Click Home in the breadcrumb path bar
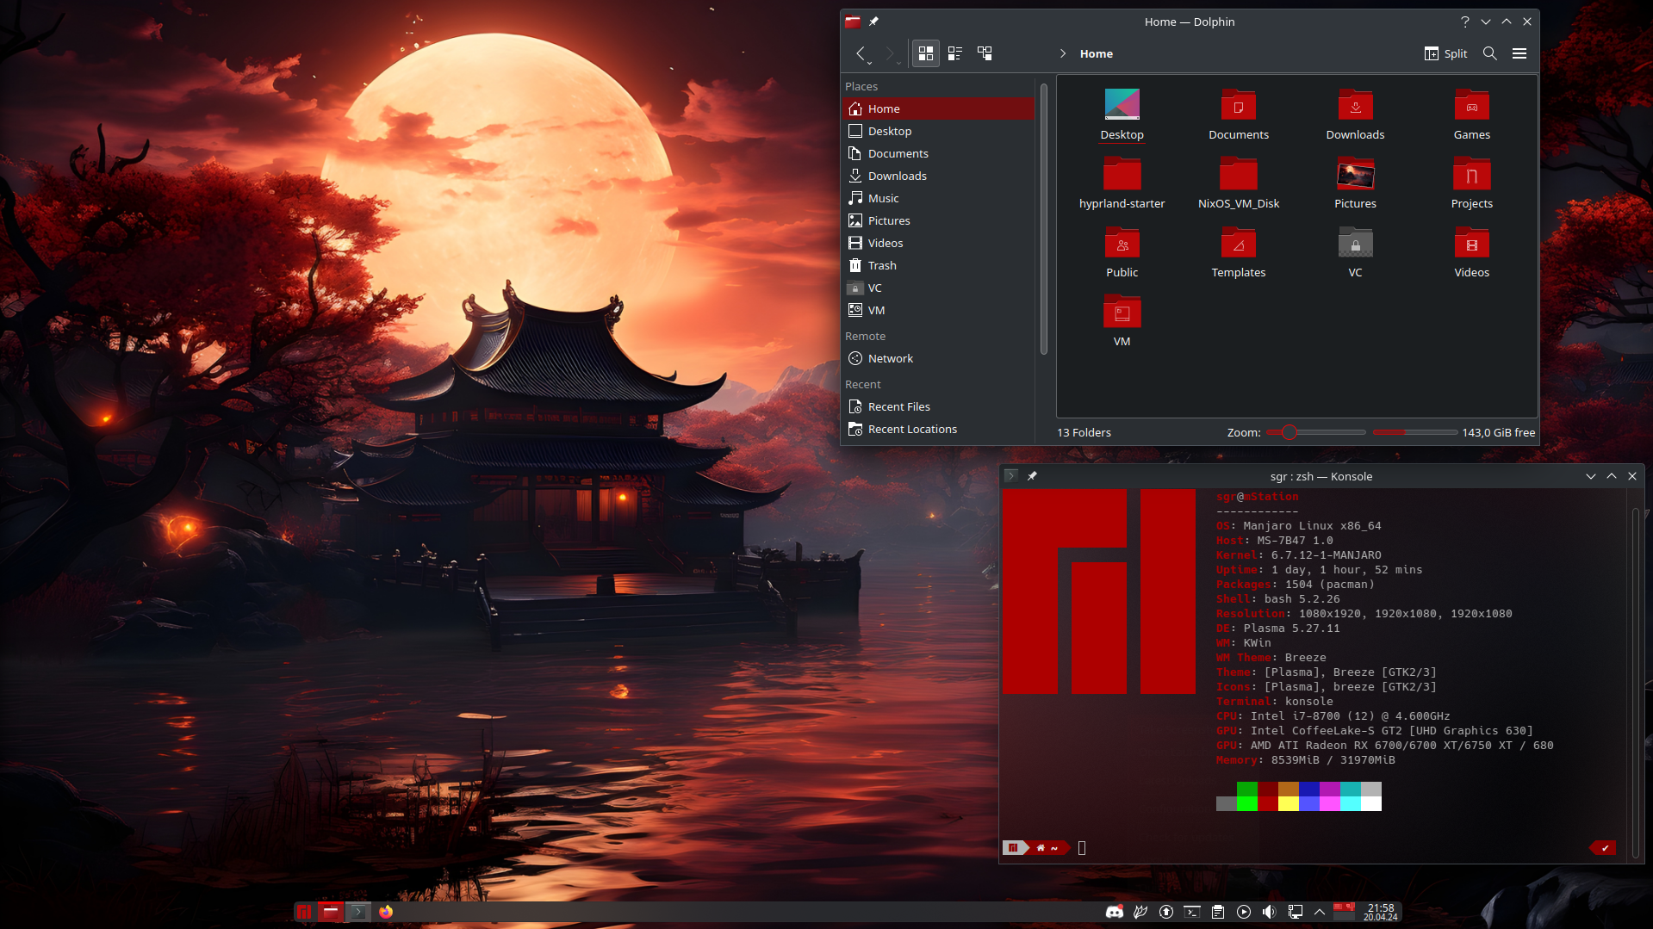 coord(1096,53)
